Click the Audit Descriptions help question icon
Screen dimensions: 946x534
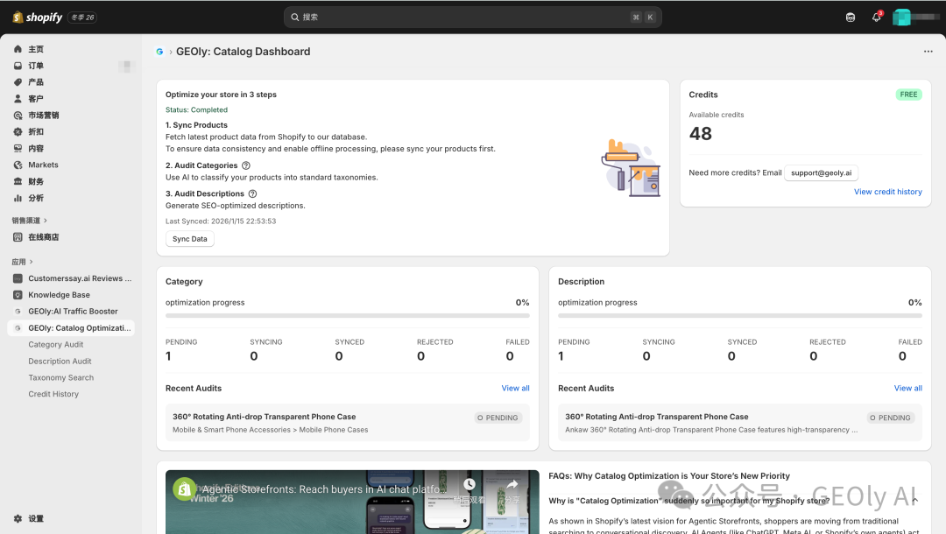click(x=253, y=193)
